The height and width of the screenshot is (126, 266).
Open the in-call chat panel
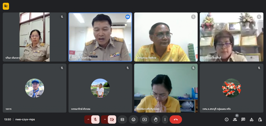pos(243,120)
